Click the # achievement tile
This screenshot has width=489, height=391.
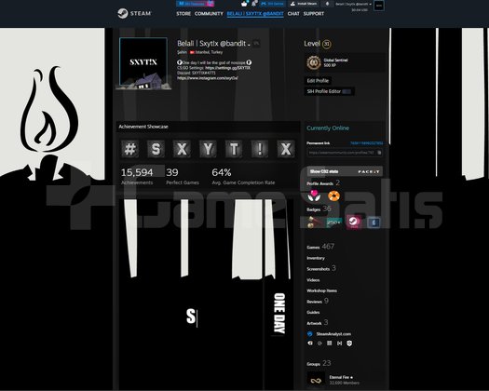pos(130,148)
